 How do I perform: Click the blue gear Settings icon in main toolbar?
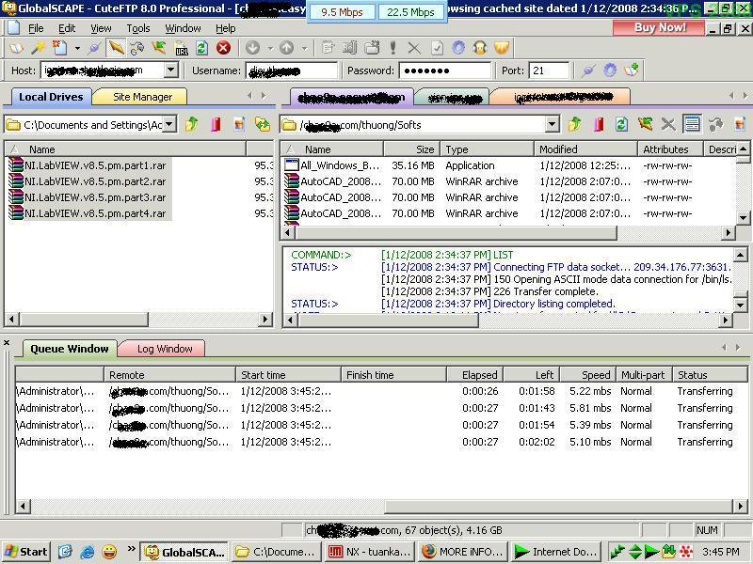(458, 48)
